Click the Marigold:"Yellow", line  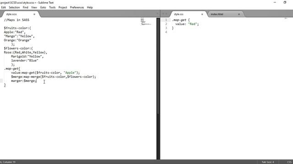(x=27, y=56)
